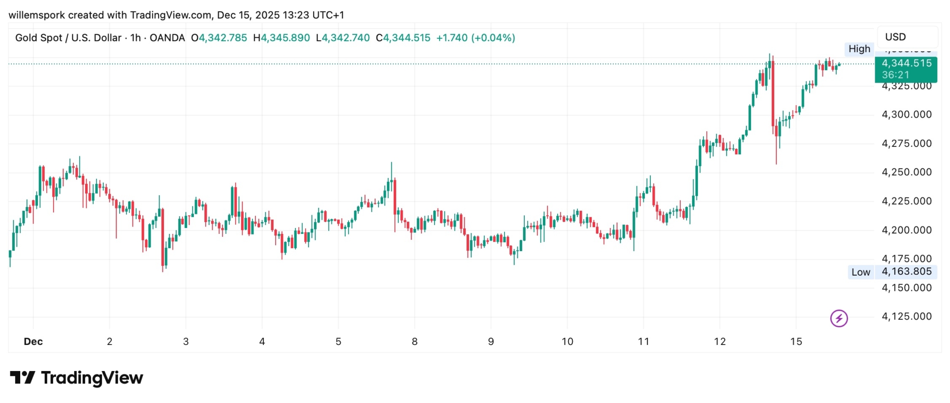
Task: Click the TradingView logo mark icon
Action: 22,377
